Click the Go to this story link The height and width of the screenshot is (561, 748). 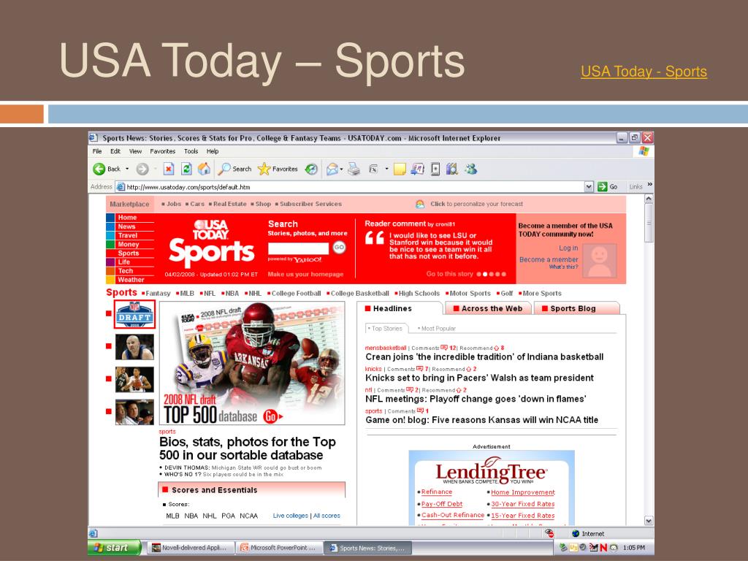[449, 274]
